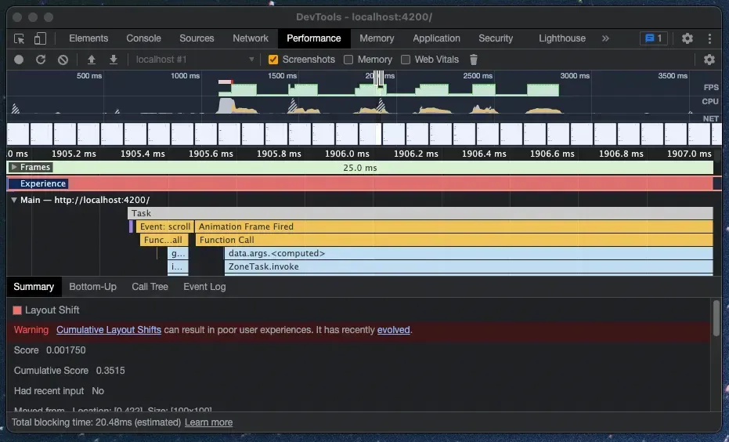The image size is (729, 442).
Task: Click the inspect element picker icon
Action: pyautogui.click(x=20, y=38)
